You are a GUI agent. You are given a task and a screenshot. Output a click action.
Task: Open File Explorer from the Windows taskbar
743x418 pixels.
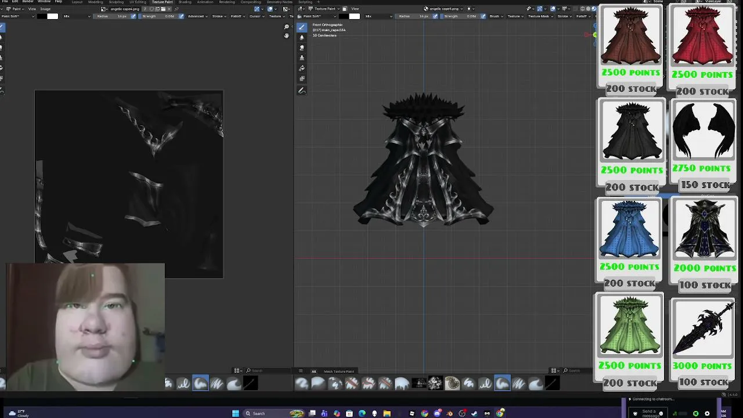tap(387, 413)
